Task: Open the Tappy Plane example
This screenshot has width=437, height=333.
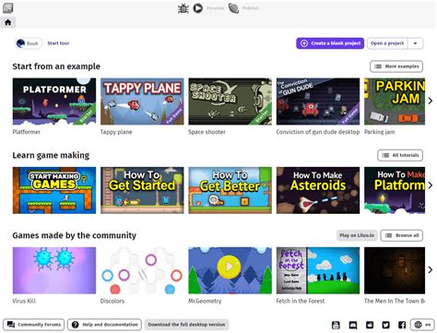Action: pyautogui.click(x=142, y=101)
